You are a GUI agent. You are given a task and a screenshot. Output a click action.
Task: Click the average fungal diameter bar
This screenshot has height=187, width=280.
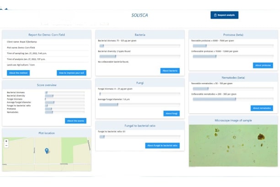(x=139, y=104)
